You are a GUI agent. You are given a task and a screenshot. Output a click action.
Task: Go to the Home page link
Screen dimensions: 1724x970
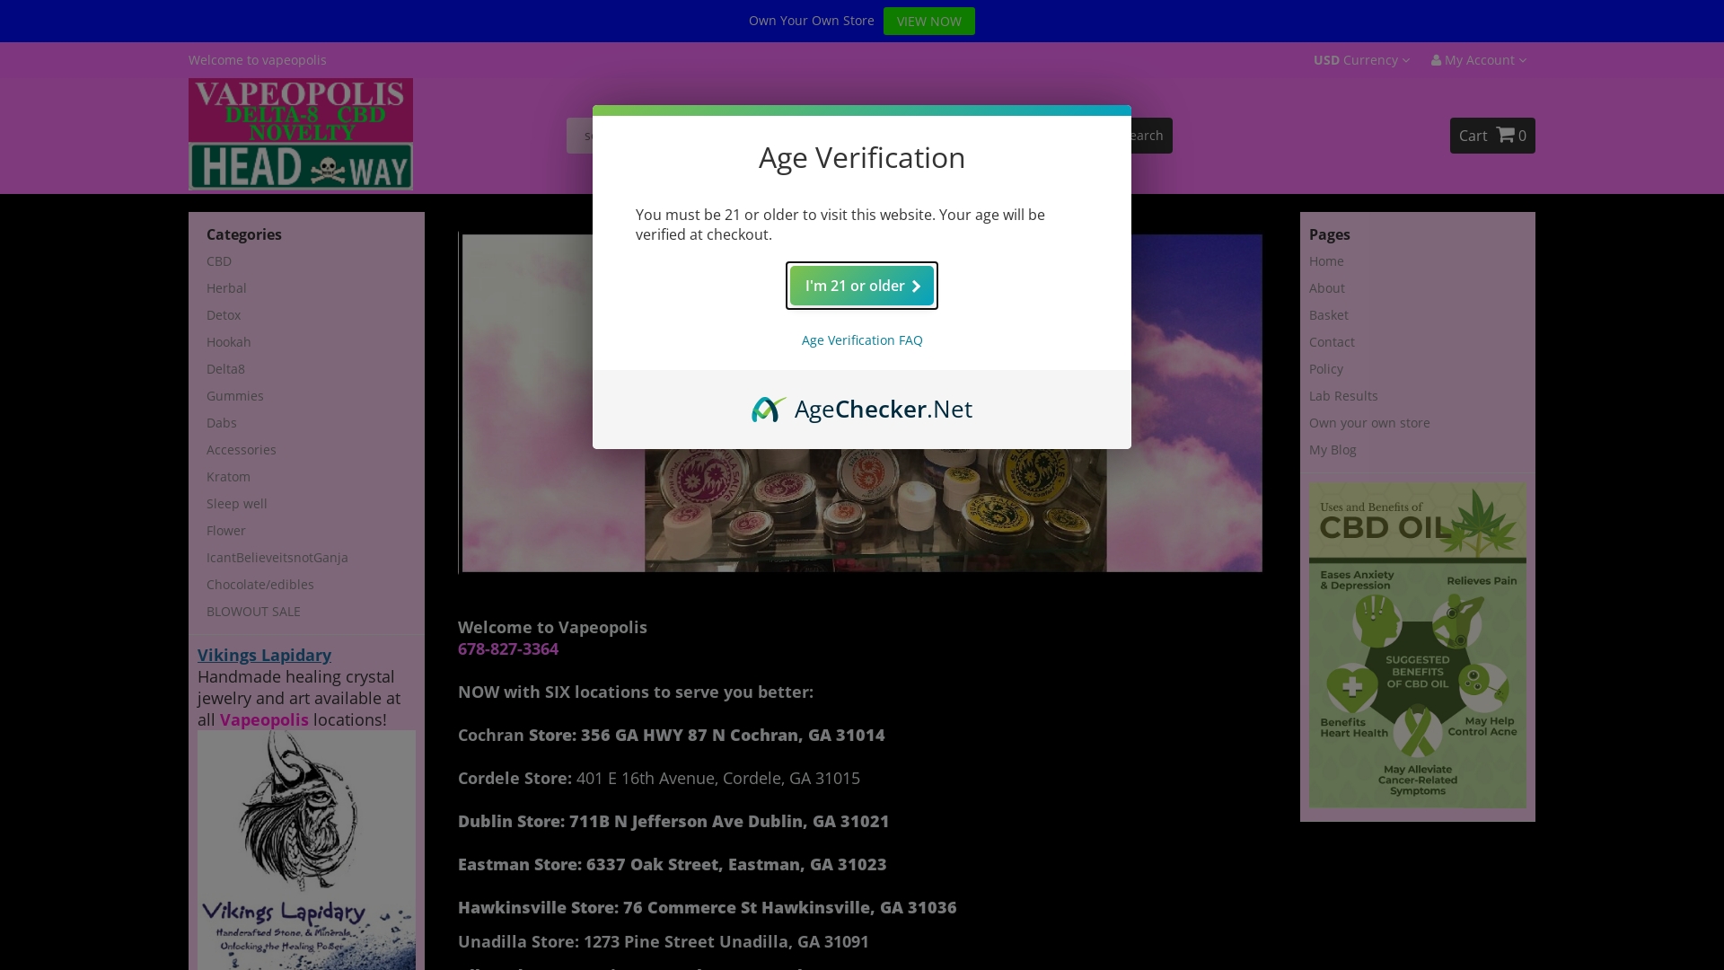(1326, 261)
